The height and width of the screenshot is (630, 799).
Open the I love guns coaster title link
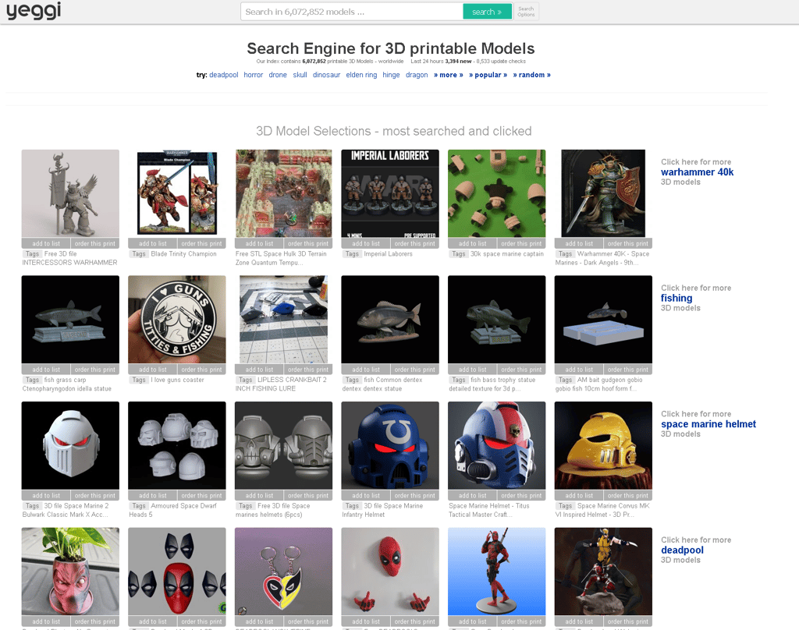[177, 380]
